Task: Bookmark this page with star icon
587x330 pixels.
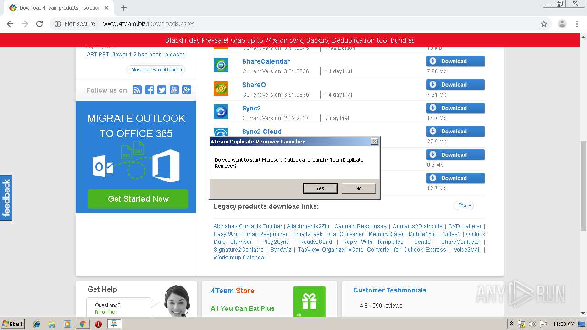Action: point(544,24)
